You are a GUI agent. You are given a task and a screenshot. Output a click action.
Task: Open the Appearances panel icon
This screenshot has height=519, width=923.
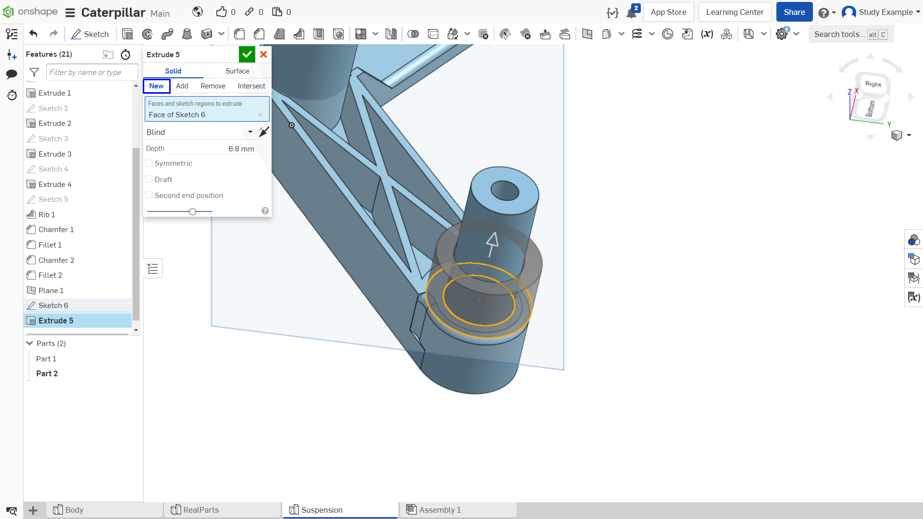(x=913, y=240)
